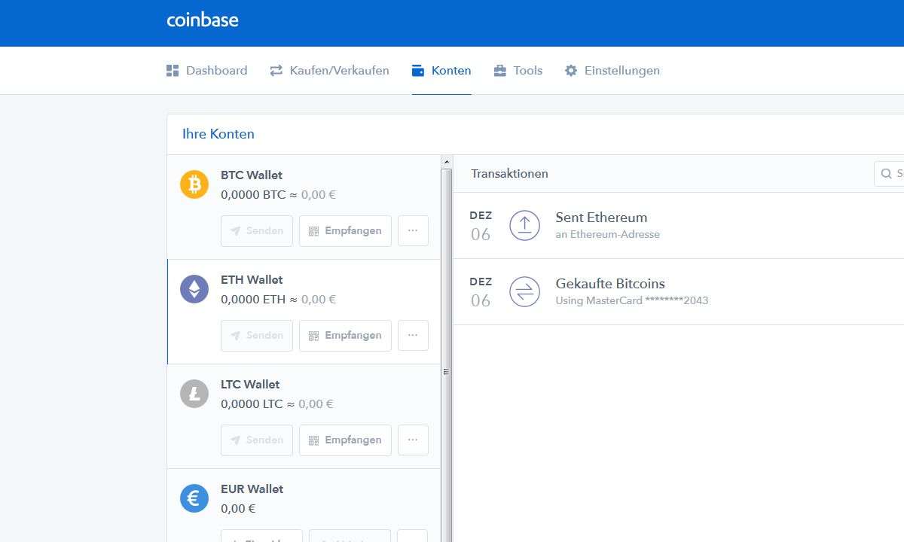Screen dimensions: 904x542
Task: Click the Dashboard grid icon
Action: pos(173,71)
